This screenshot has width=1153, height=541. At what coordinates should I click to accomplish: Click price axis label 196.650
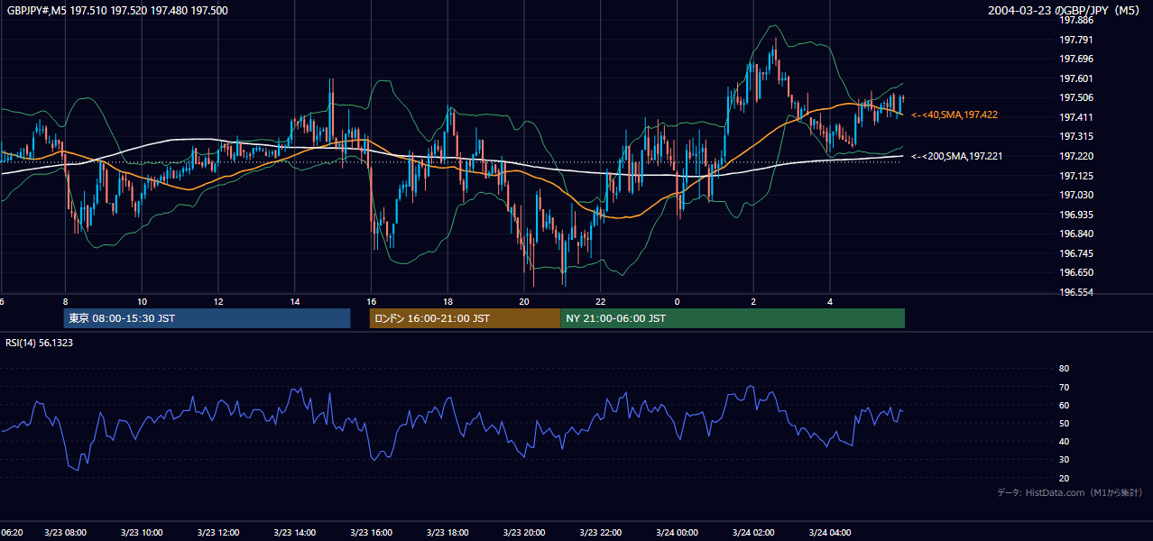tap(1076, 272)
